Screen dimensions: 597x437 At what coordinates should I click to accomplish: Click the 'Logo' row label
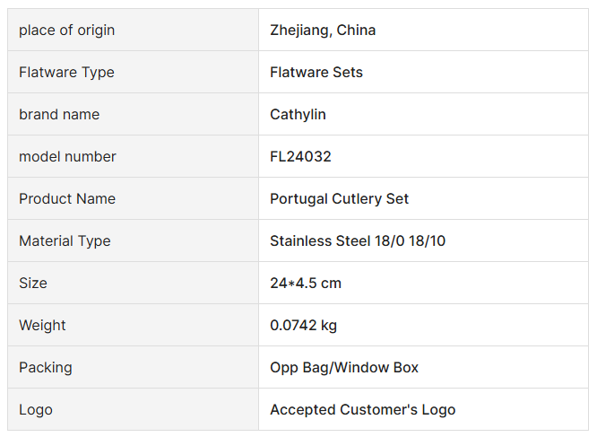[x=36, y=410]
